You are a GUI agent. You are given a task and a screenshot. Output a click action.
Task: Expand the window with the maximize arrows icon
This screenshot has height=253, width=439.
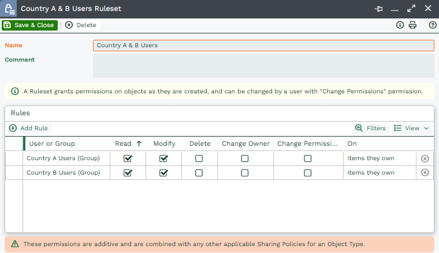pyautogui.click(x=411, y=9)
